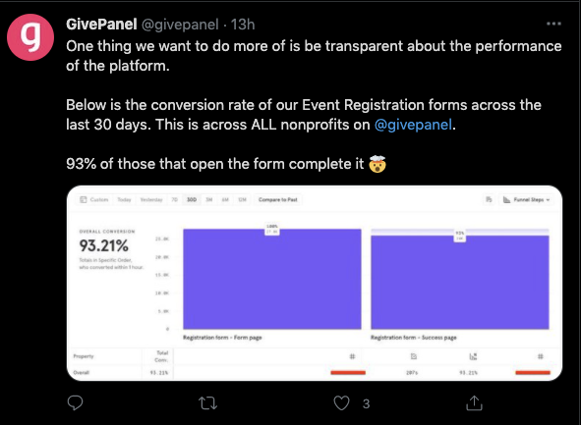
Task: Open the tweet's three-dot more menu
Action: pos(553,24)
